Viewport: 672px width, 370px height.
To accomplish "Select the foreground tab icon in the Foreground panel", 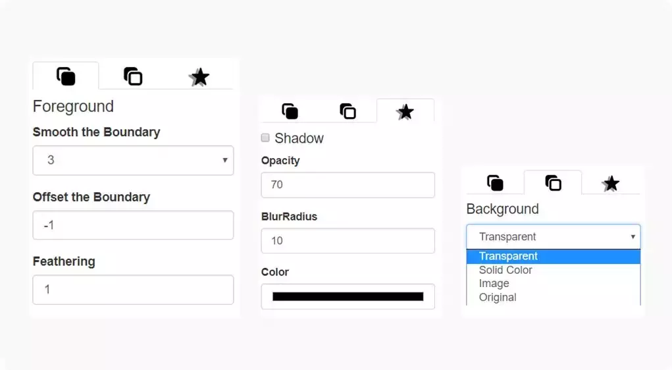I will tap(66, 76).
